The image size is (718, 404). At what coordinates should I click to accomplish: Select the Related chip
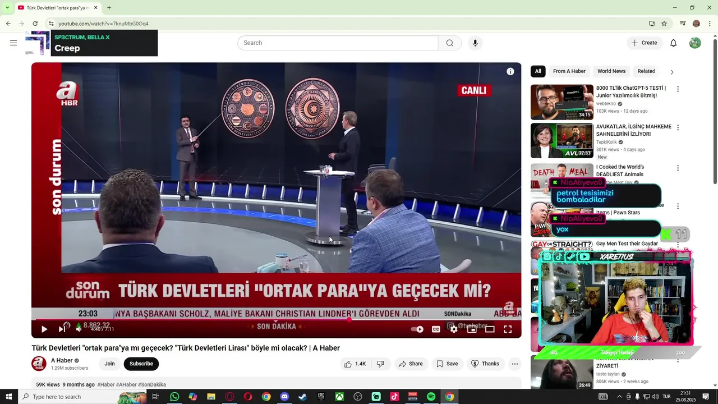(646, 71)
